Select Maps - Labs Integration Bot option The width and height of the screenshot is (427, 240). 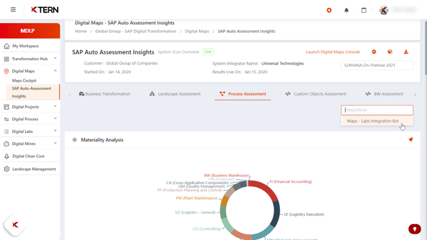pyautogui.click(x=377, y=121)
